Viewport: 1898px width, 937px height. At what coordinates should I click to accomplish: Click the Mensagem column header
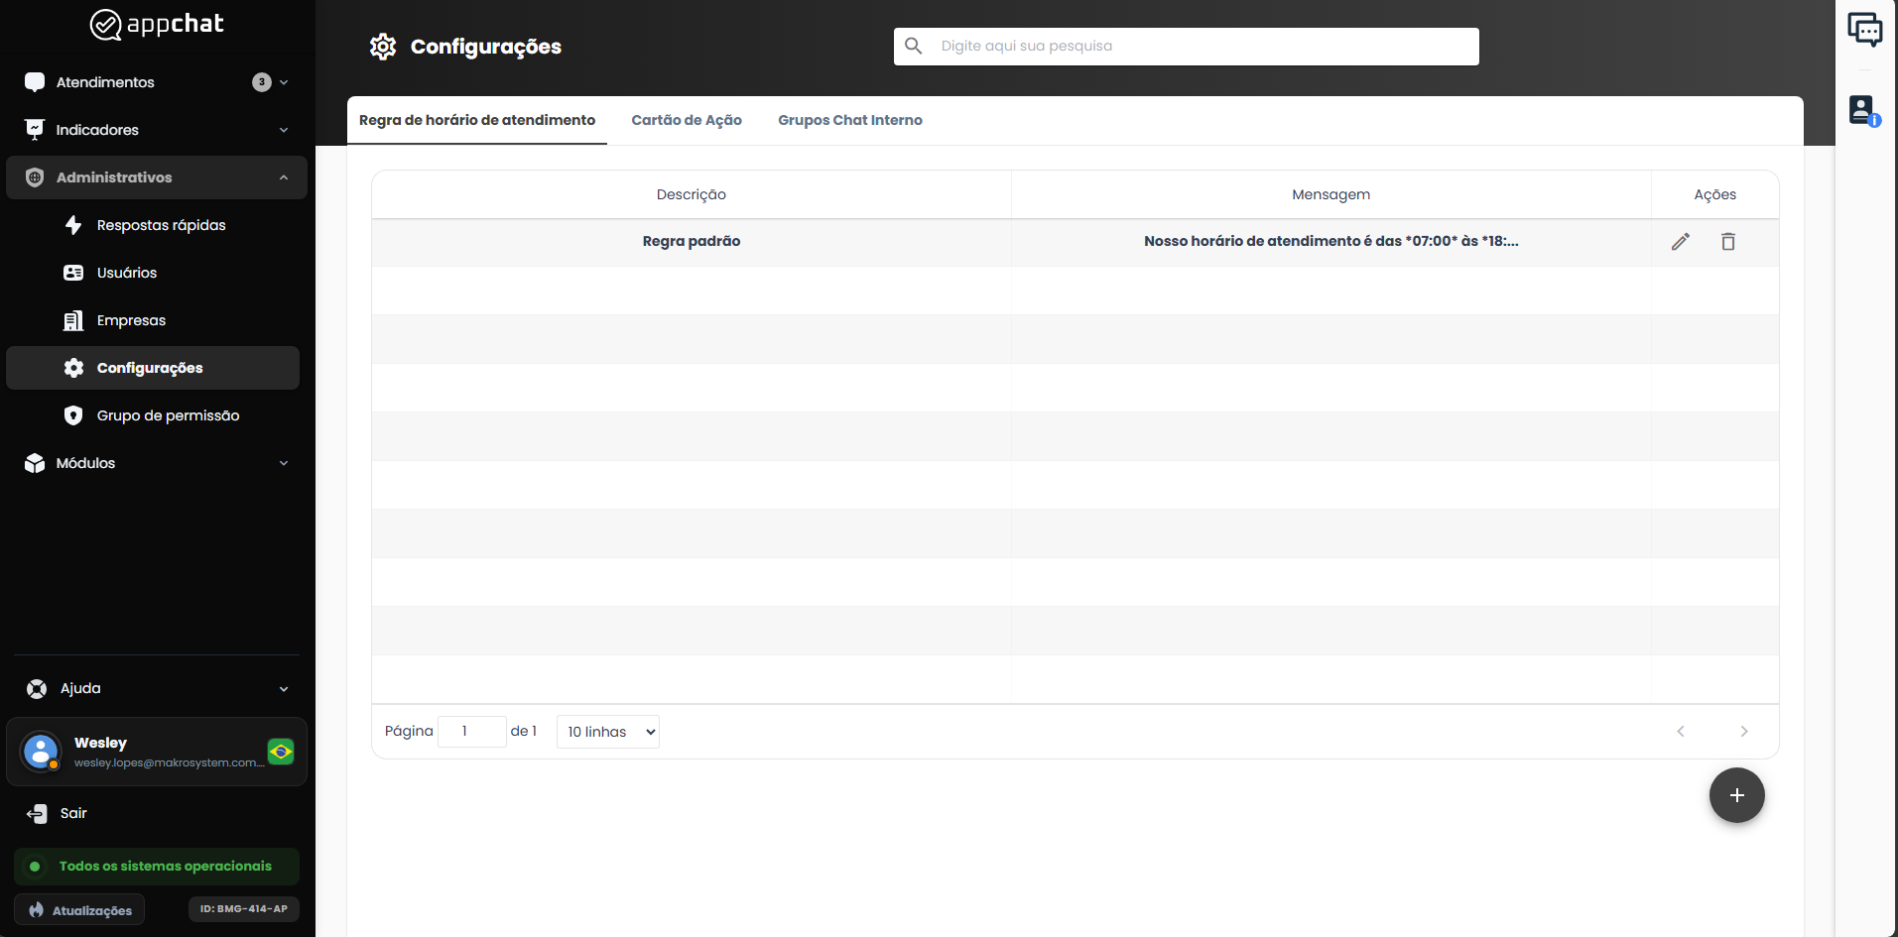pyautogui.click(x=1331, y=194)
